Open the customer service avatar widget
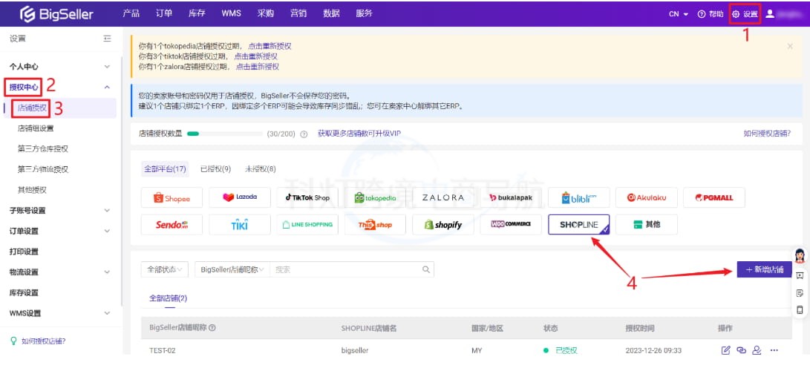The width and height of the screenshot is (810, 371). click(800, 256)
